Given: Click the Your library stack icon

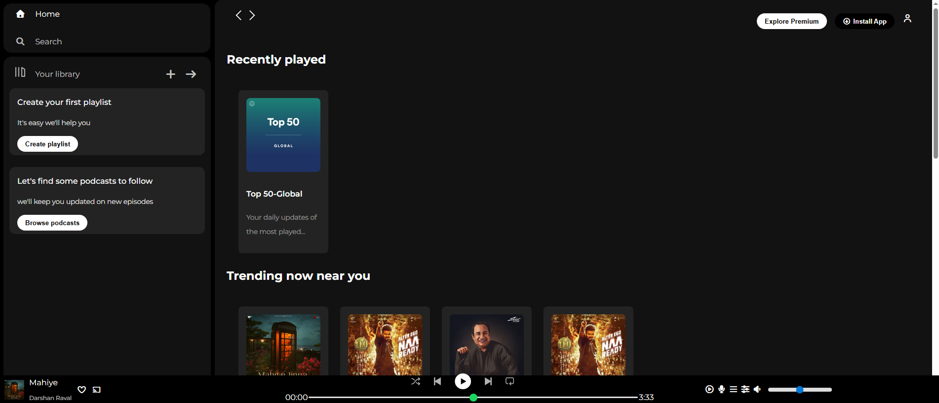Looking at the screenshot, I should coord(20,72).
